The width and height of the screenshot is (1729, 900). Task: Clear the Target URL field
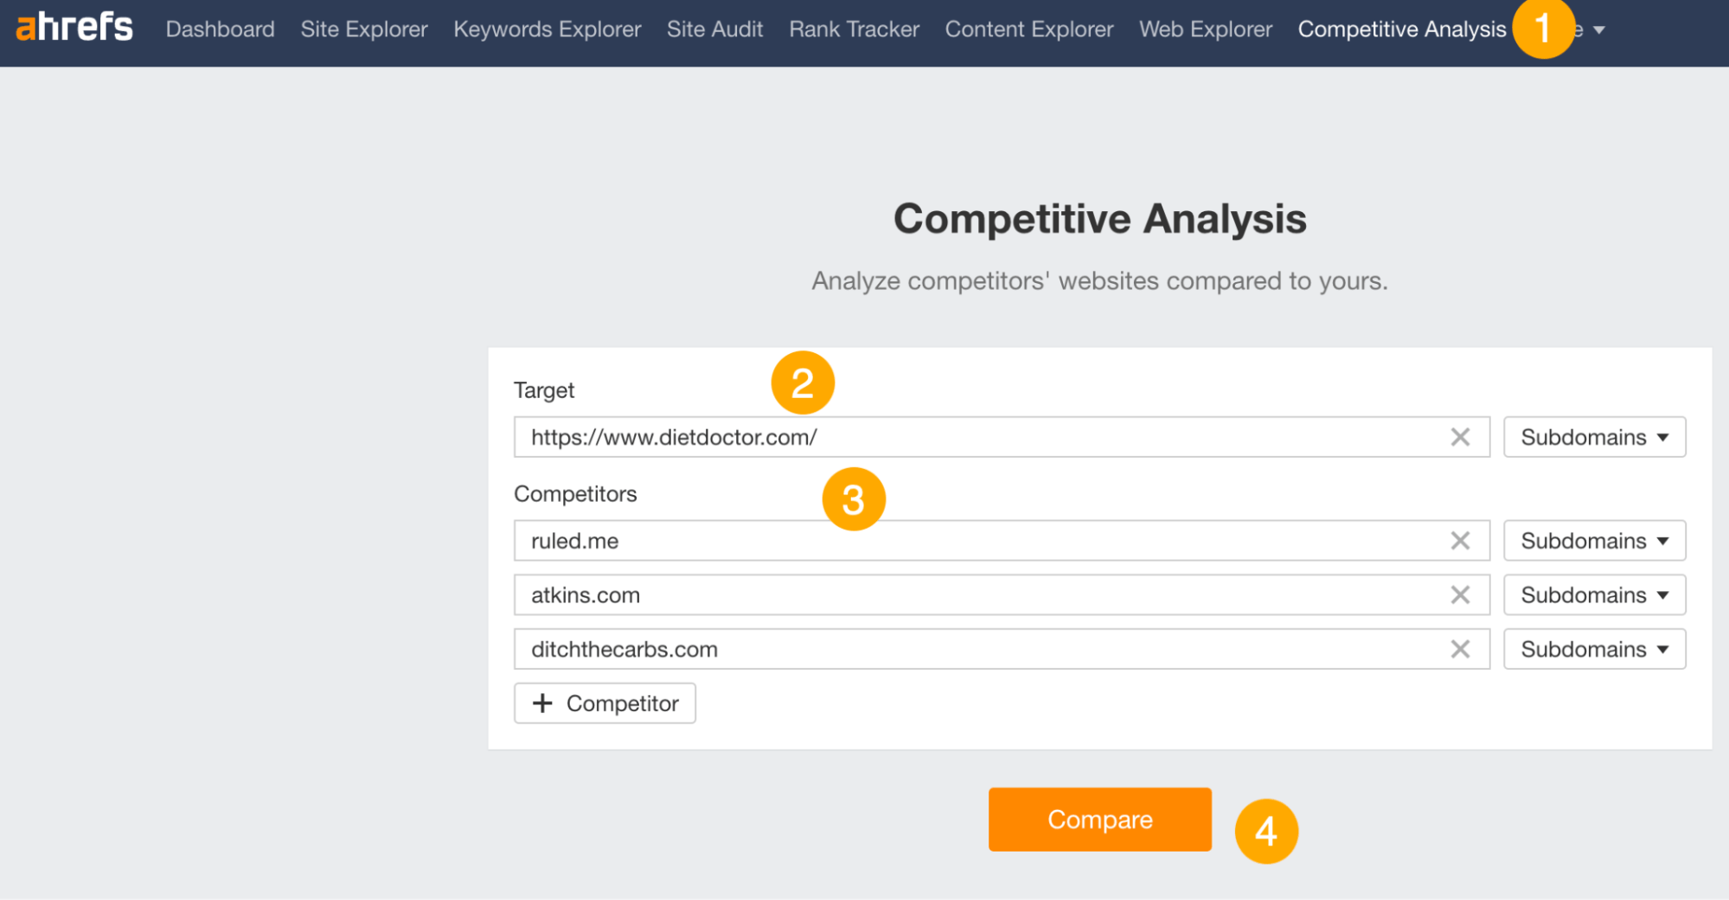click(1460, 437)
